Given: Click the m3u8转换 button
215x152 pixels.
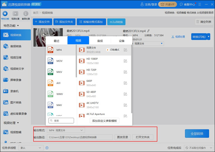Looking at the screenshot, I should (116, 22).
